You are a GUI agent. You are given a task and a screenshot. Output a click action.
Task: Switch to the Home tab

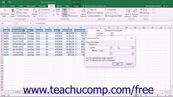12,6
